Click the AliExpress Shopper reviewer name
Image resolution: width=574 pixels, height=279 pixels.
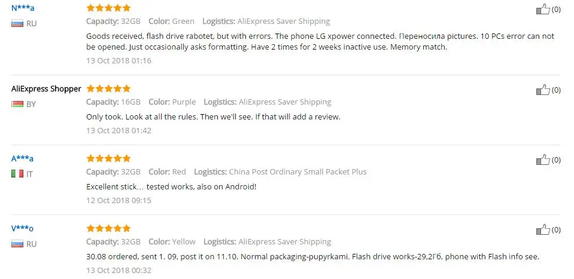point(46,89)
